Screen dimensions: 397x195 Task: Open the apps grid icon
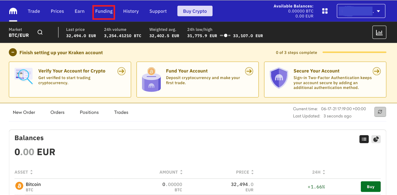click(x=325, y=11)
